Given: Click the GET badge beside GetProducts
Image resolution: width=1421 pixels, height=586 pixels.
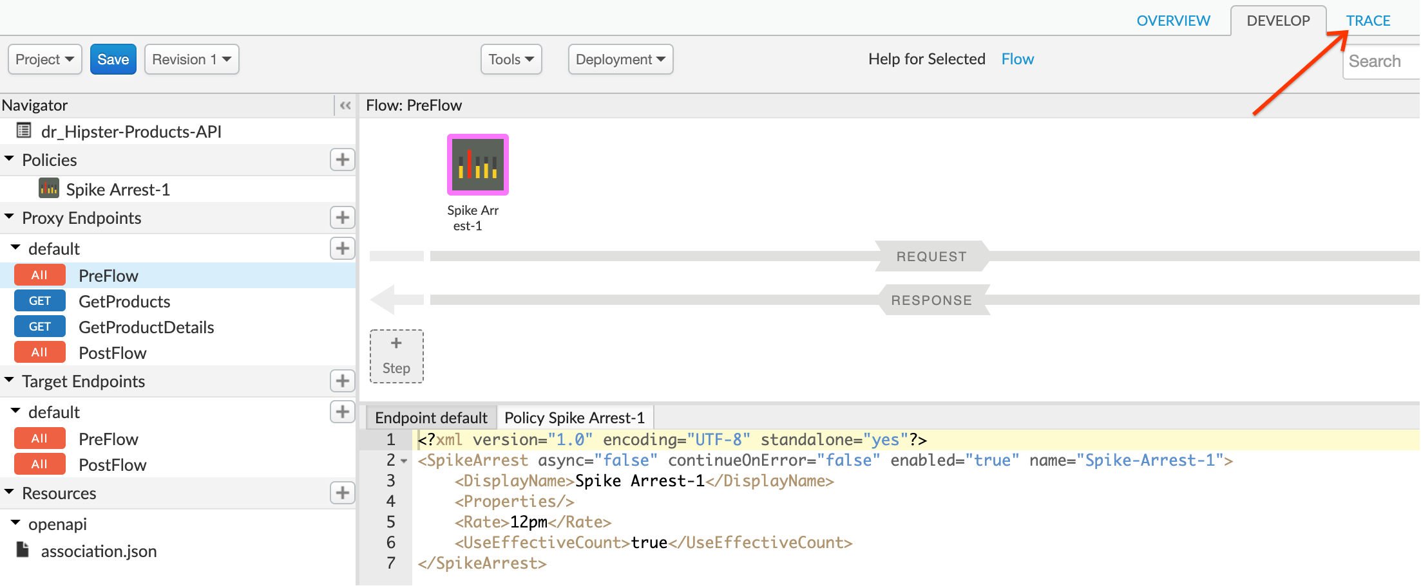Looking at the screenshot, I should (x=39, y=300).
